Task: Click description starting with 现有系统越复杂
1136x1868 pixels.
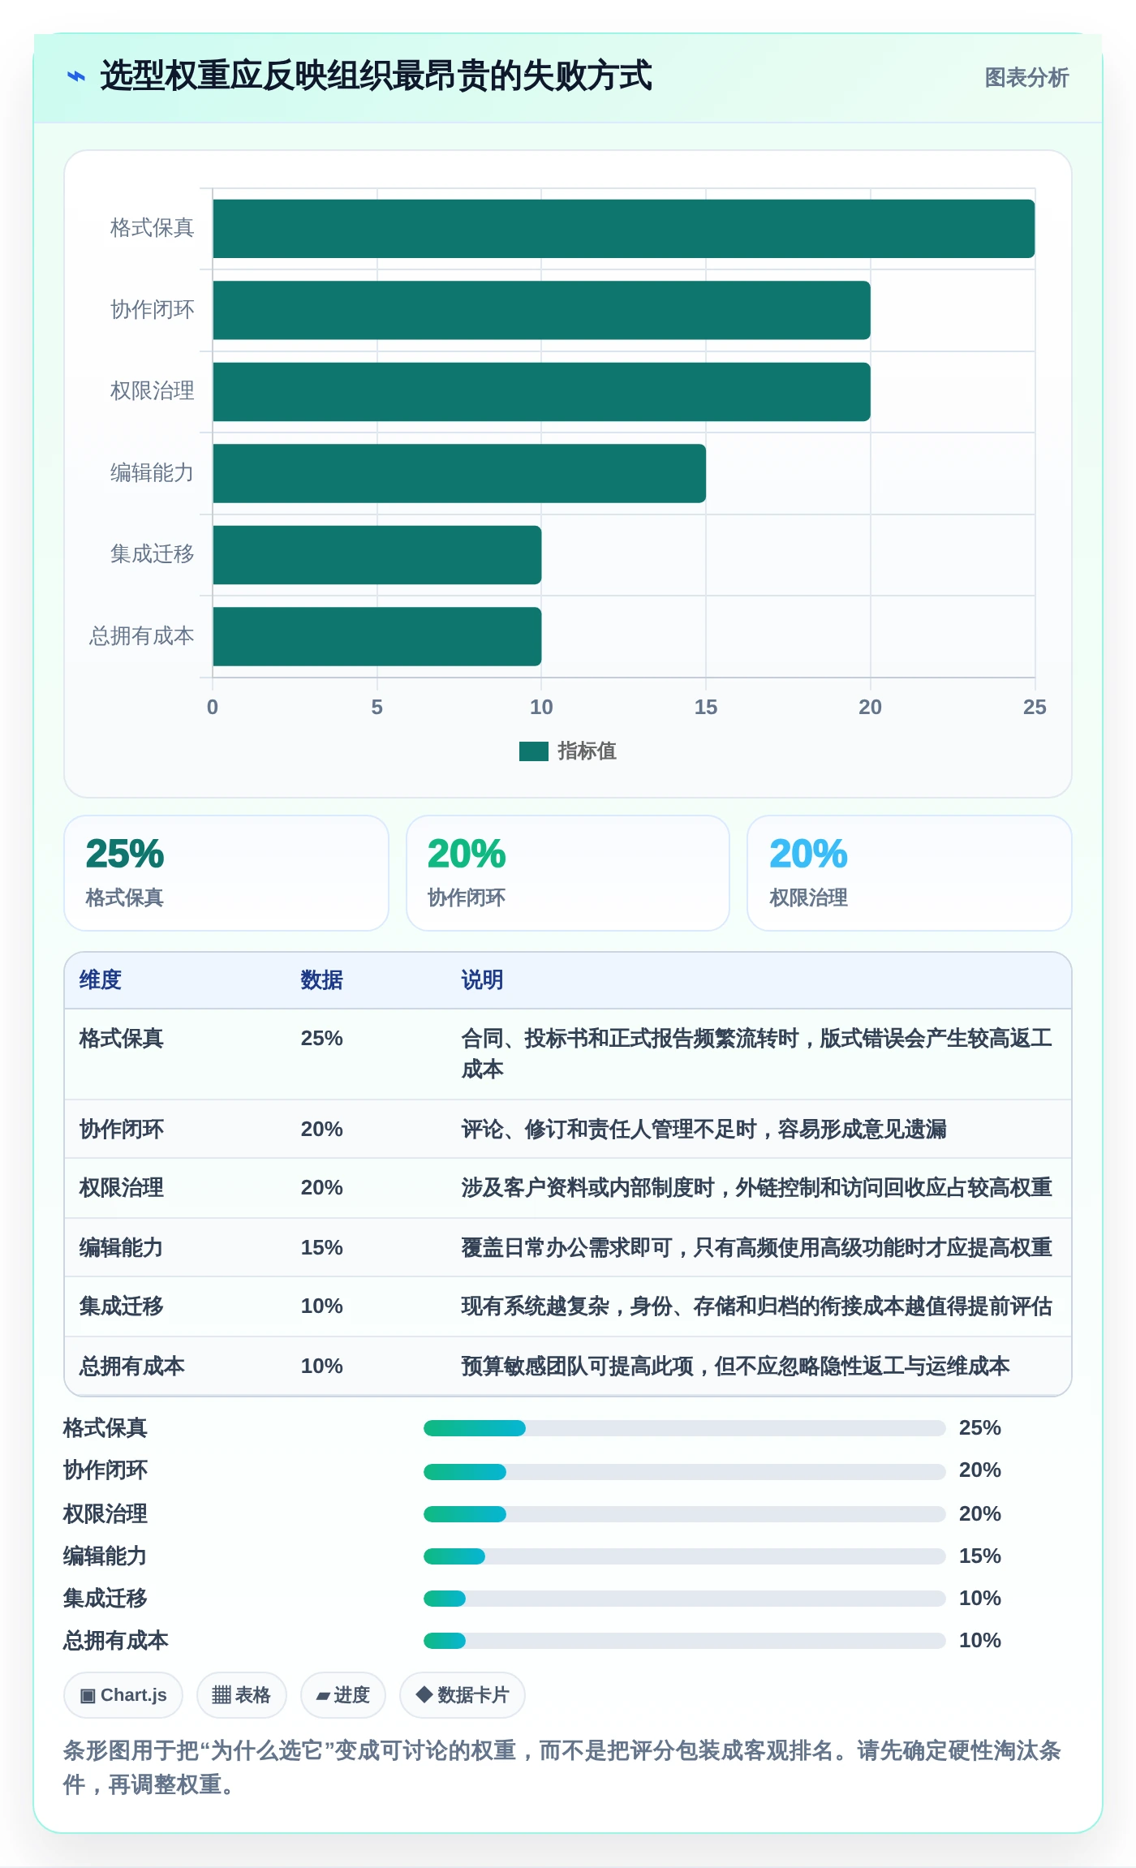Action: pos(756,1306)
